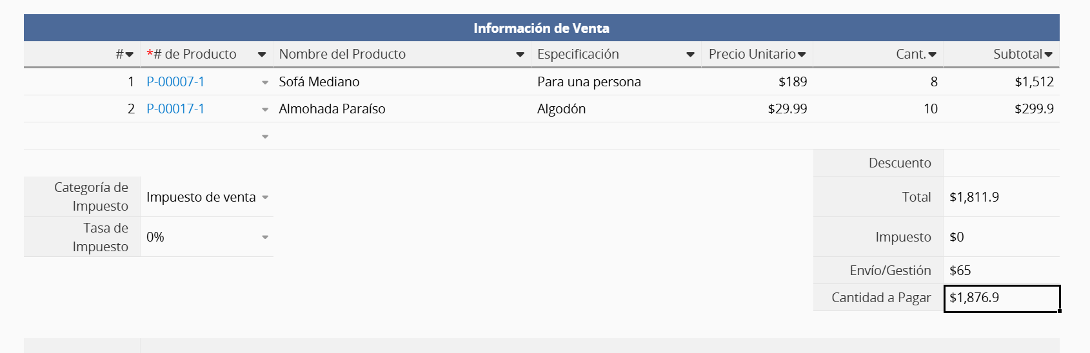Expand product dropdown in the empty row
Screen dimensions: 1090x353
pyautogui.click(x=265, y=137)
